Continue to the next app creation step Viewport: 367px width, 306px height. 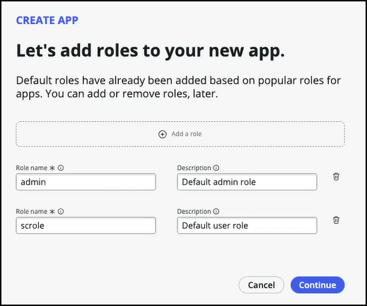coord(318,285)
